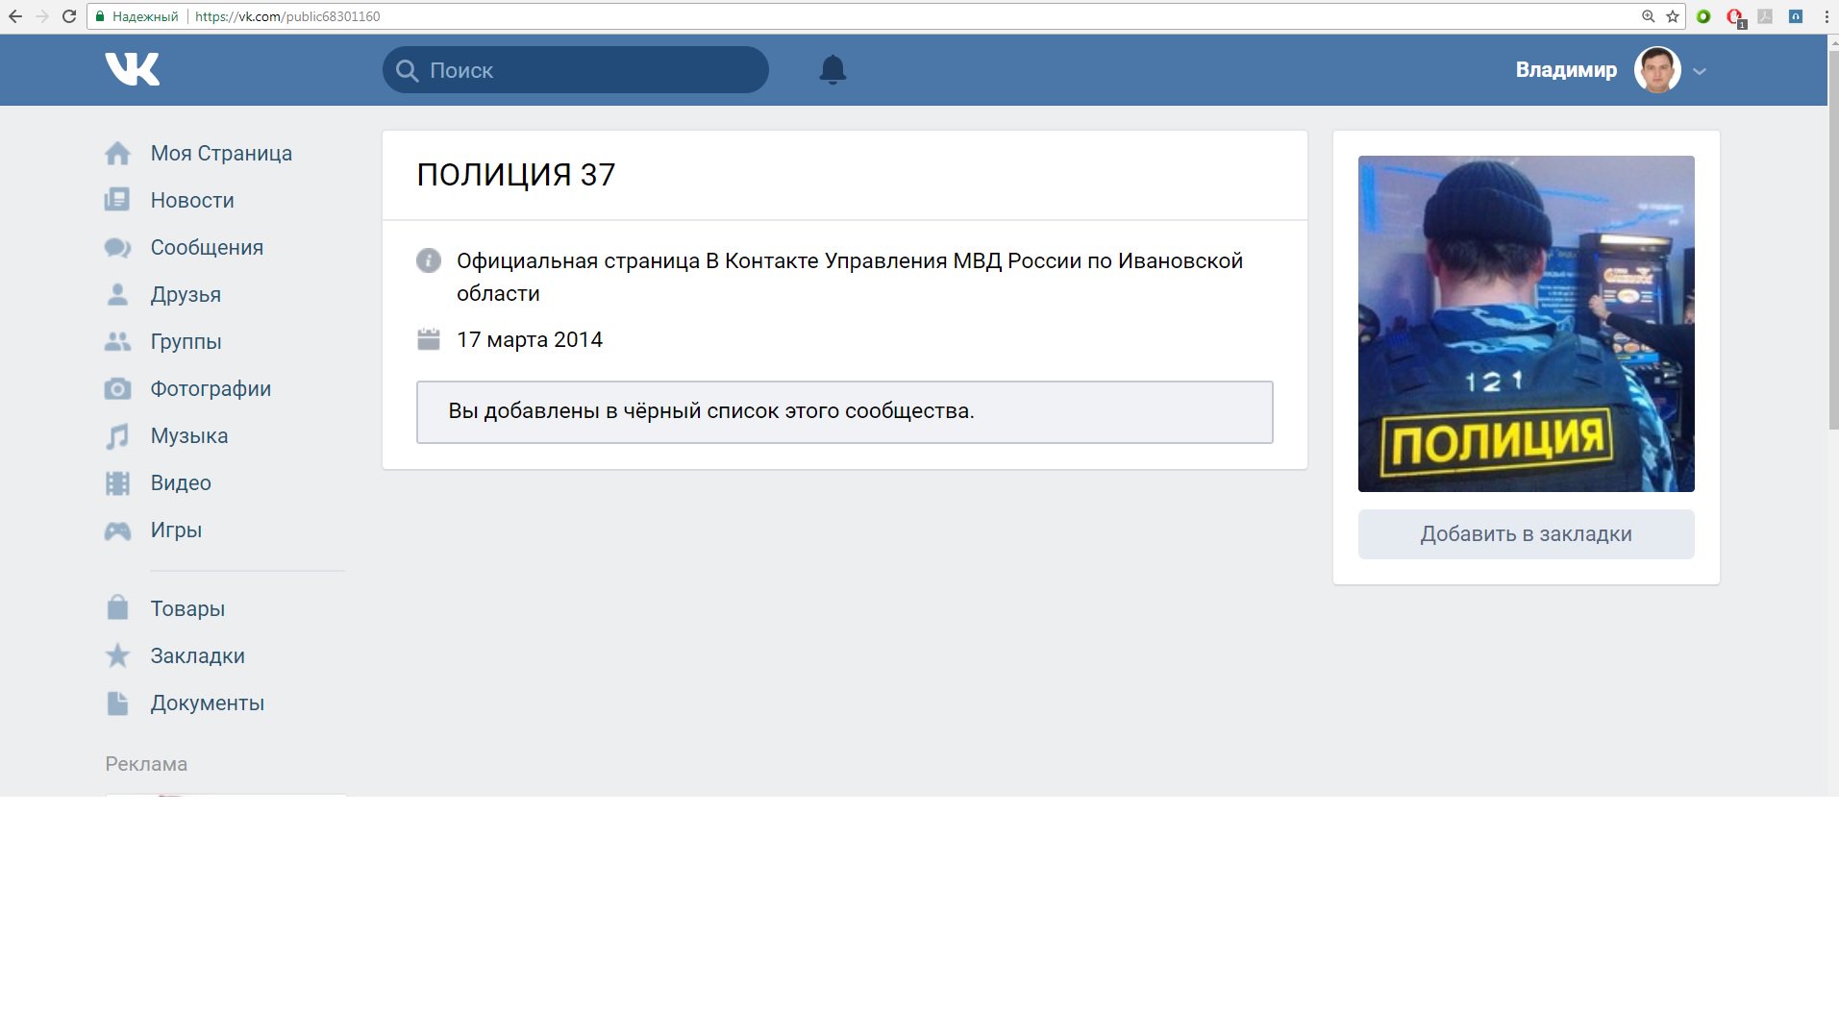Click the star icon beside Закладки
Image resolution: width=1839 pixels, height=1036 pixels.
pos(117,655)
